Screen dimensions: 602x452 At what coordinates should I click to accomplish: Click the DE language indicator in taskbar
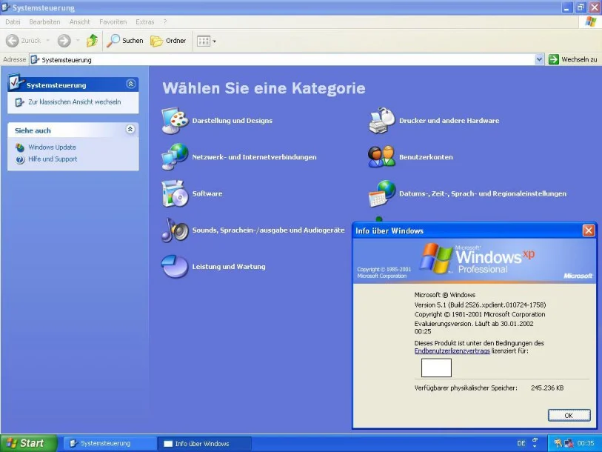pyautogui.click(x=521, y=443)
